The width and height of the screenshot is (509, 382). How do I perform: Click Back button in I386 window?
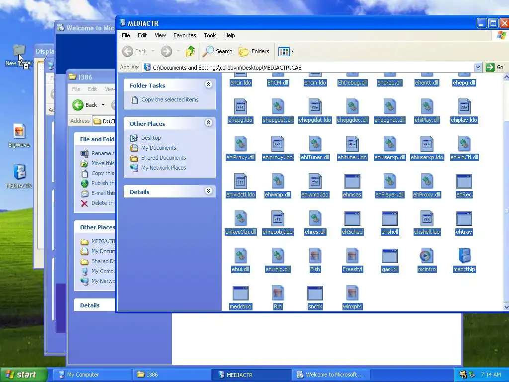pos(85,105)
